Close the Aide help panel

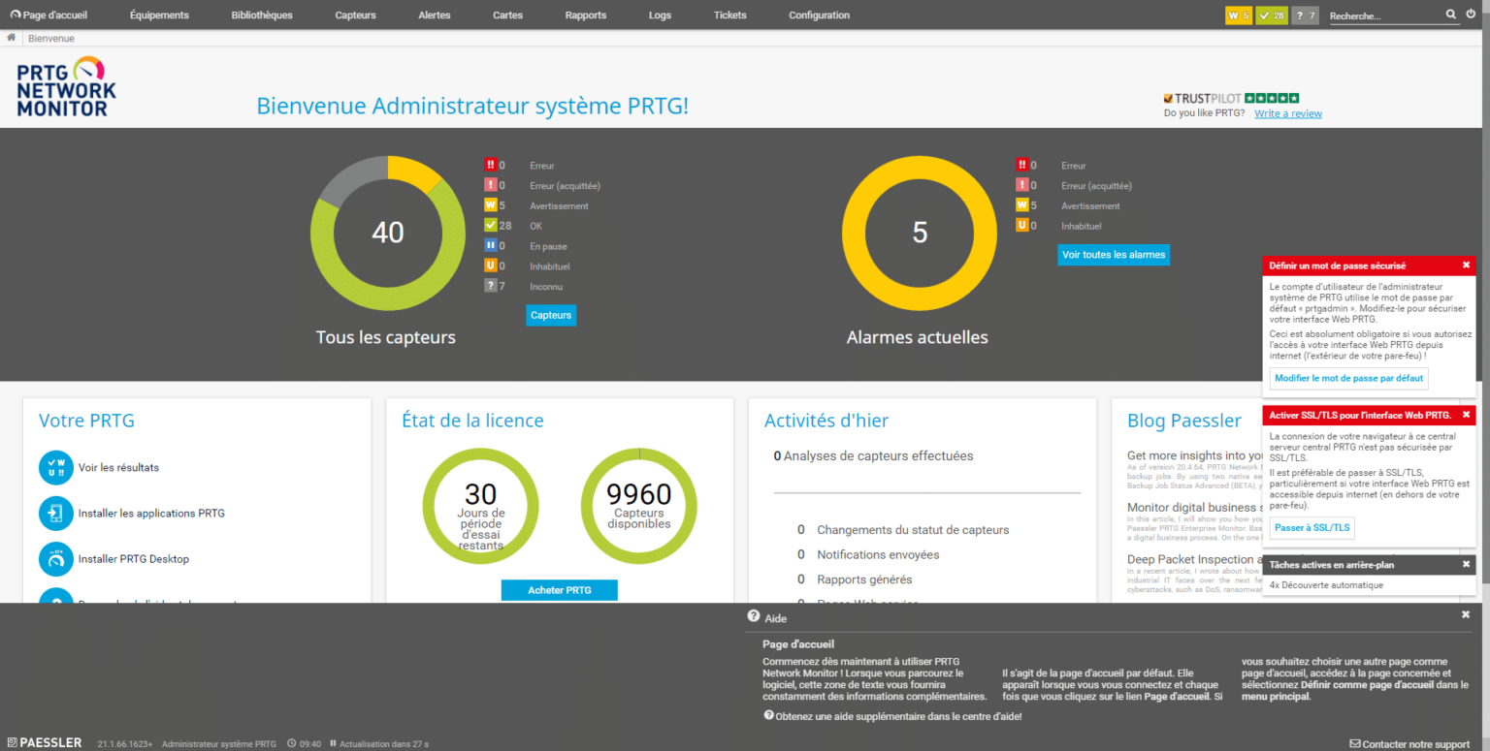pyautogui.click(x=1466, y=614)
